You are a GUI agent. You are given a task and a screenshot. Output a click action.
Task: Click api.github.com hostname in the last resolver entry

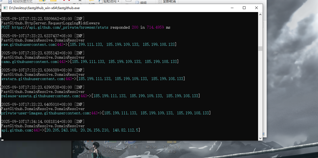pyautogui.click(x=16, y=130)
